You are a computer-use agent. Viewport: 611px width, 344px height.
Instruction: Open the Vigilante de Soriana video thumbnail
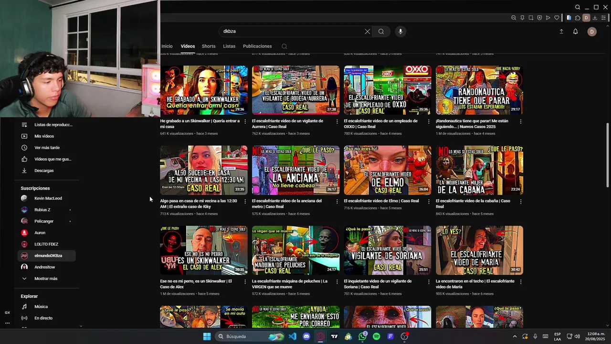click(387, 250)
